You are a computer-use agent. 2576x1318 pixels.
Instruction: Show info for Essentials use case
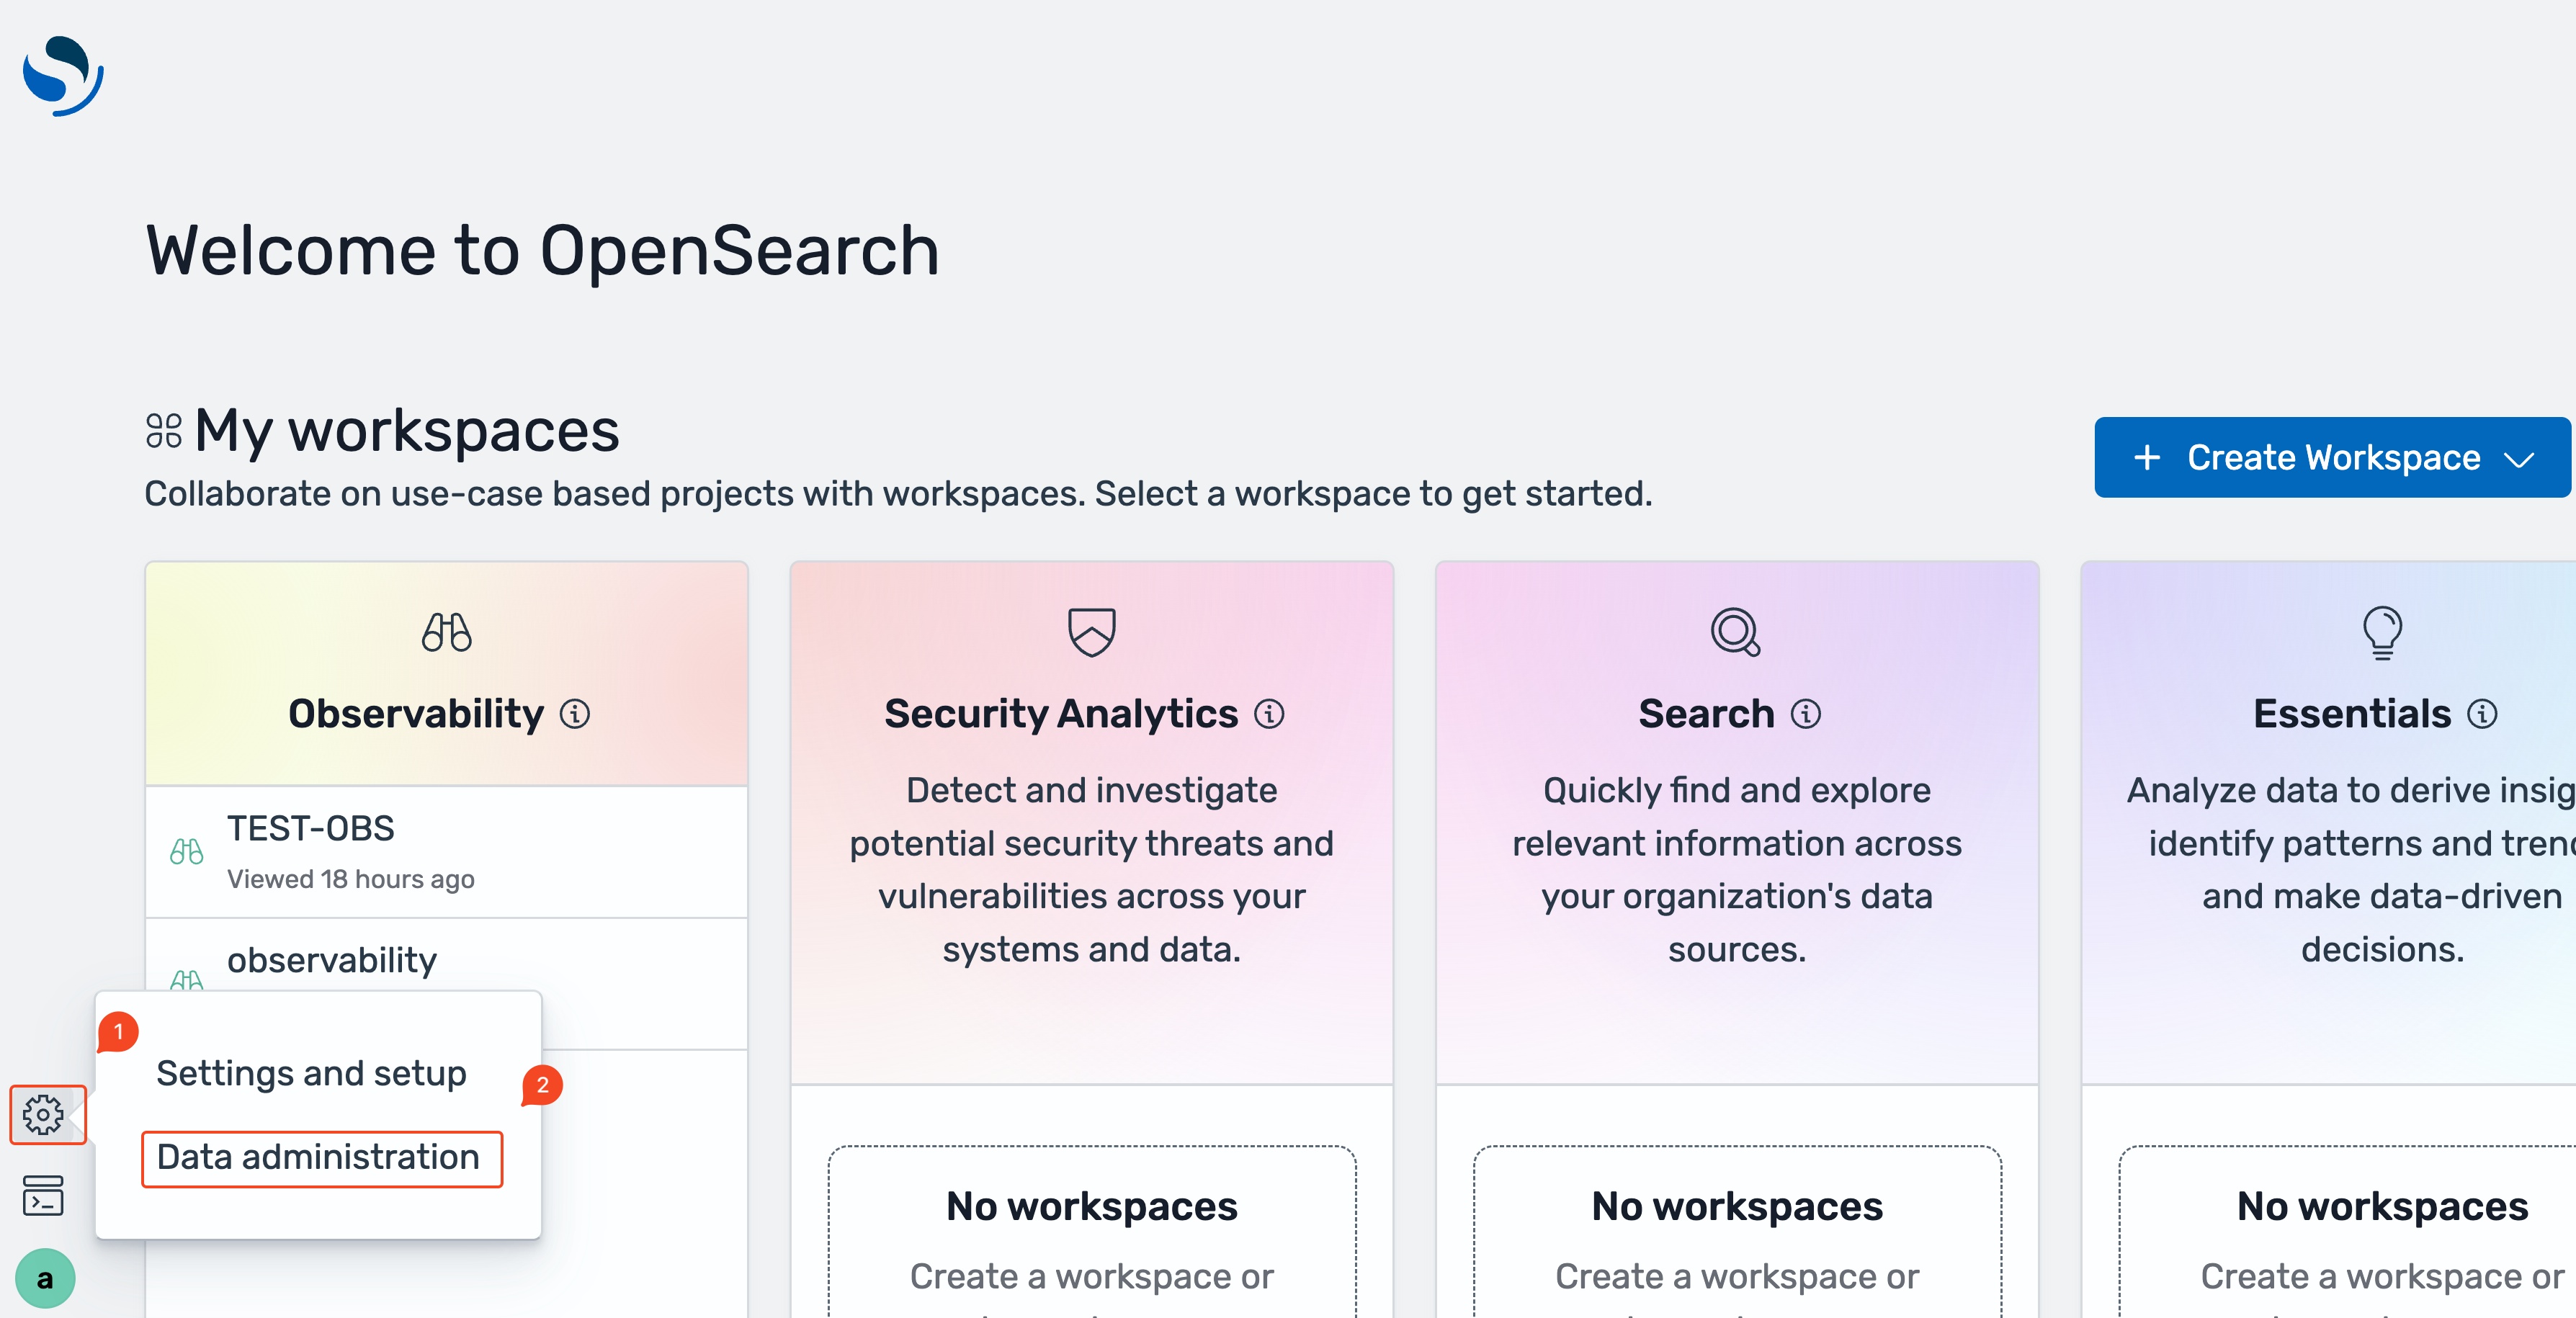(2482, 714)
